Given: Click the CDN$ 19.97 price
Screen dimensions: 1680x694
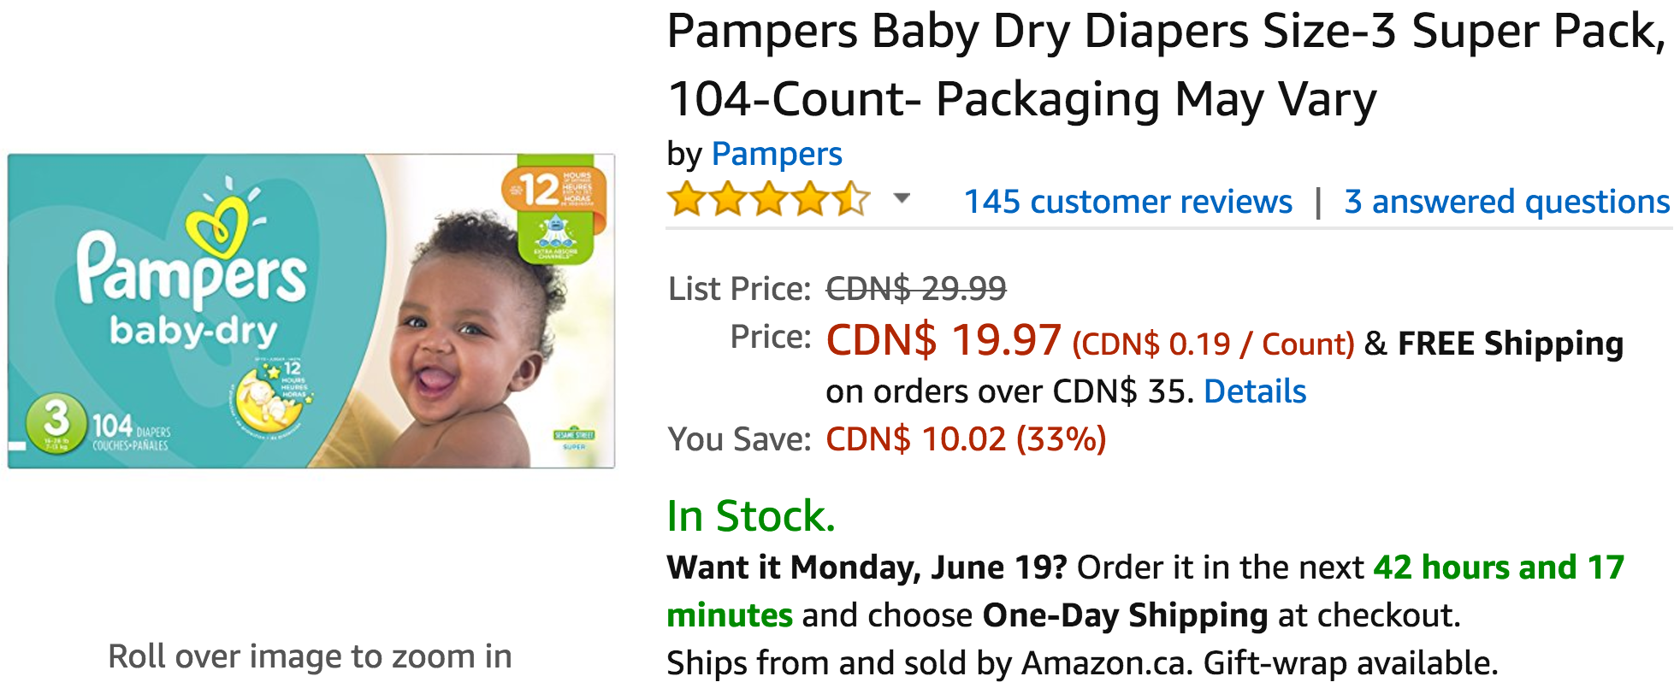Looking at the screenshot, I should pyautogui.click(x=944, y=340).
